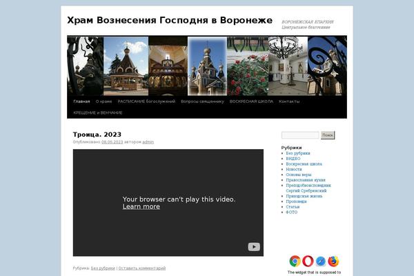Open Без рубрики in sidebar Рубрики list
Screen dimensions: 414x276
298,153
